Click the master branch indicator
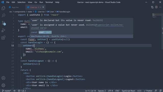 [6, 91]
